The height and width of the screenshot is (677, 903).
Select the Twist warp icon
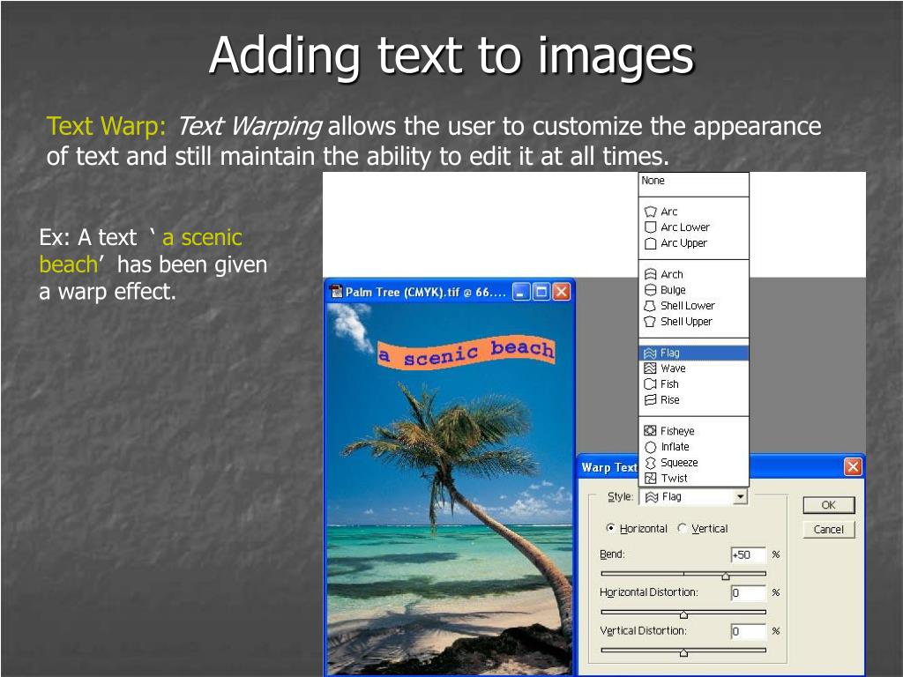point(651,478)
